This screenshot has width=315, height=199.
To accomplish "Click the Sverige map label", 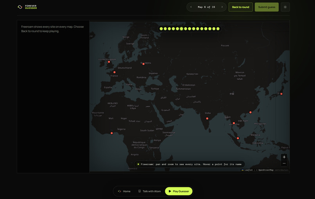I will pos(130,44).
